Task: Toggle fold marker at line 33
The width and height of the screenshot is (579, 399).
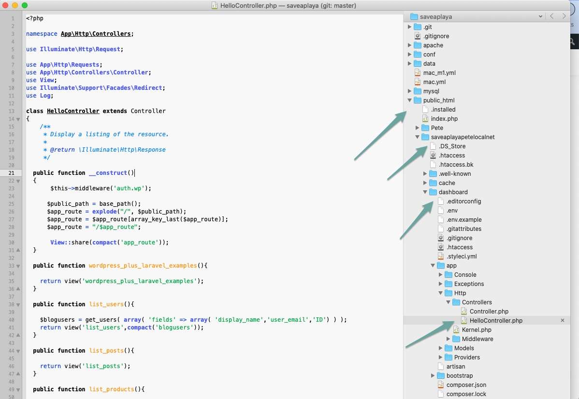Action: point(18,266)
